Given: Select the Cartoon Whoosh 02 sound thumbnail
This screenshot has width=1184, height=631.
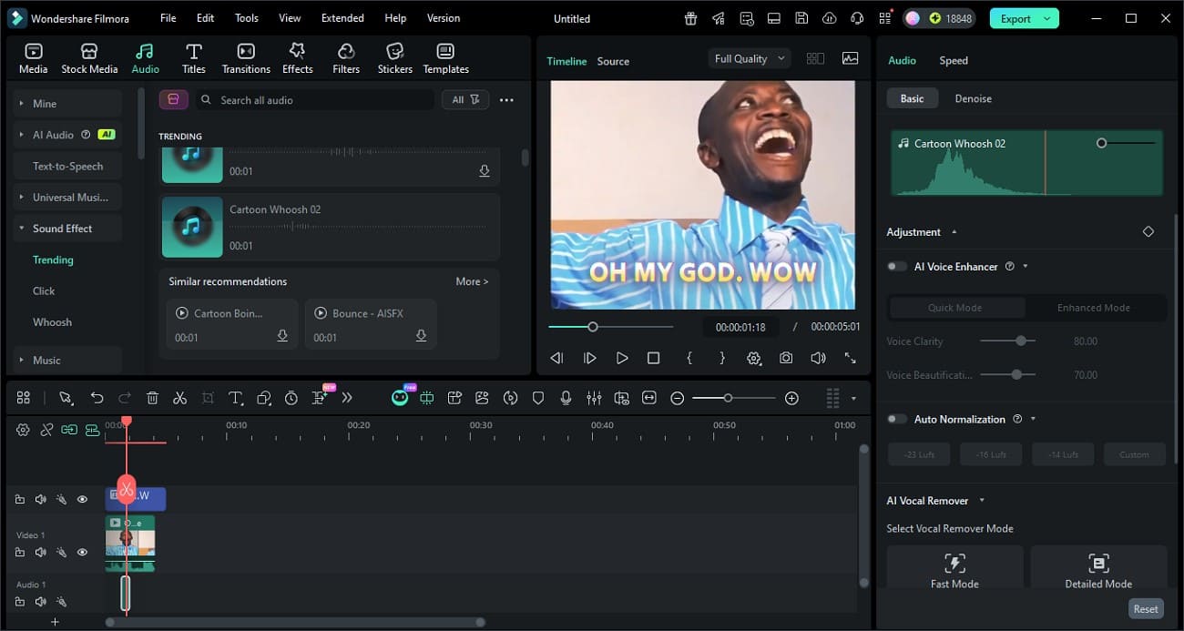Looking at the screenshot, I should pos(191,227).
